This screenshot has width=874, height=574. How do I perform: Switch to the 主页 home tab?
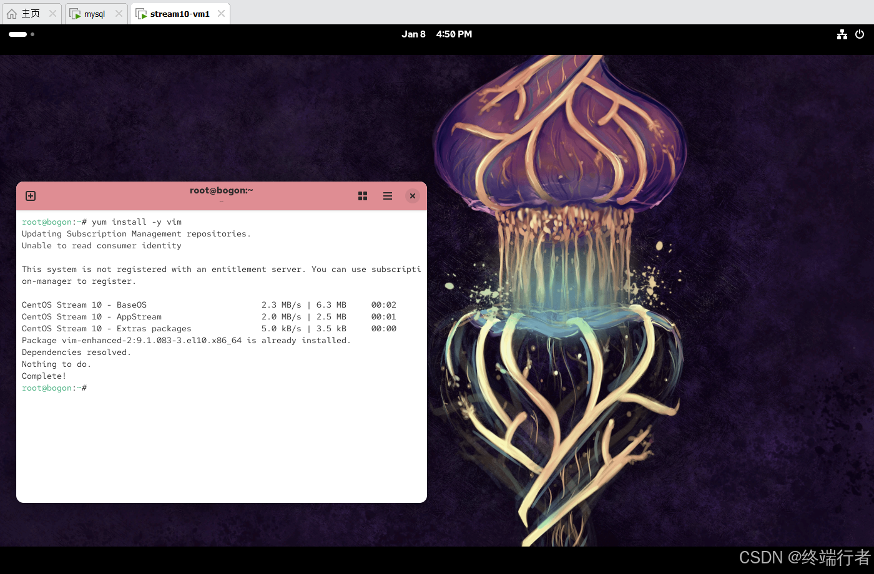coord(31,14)
